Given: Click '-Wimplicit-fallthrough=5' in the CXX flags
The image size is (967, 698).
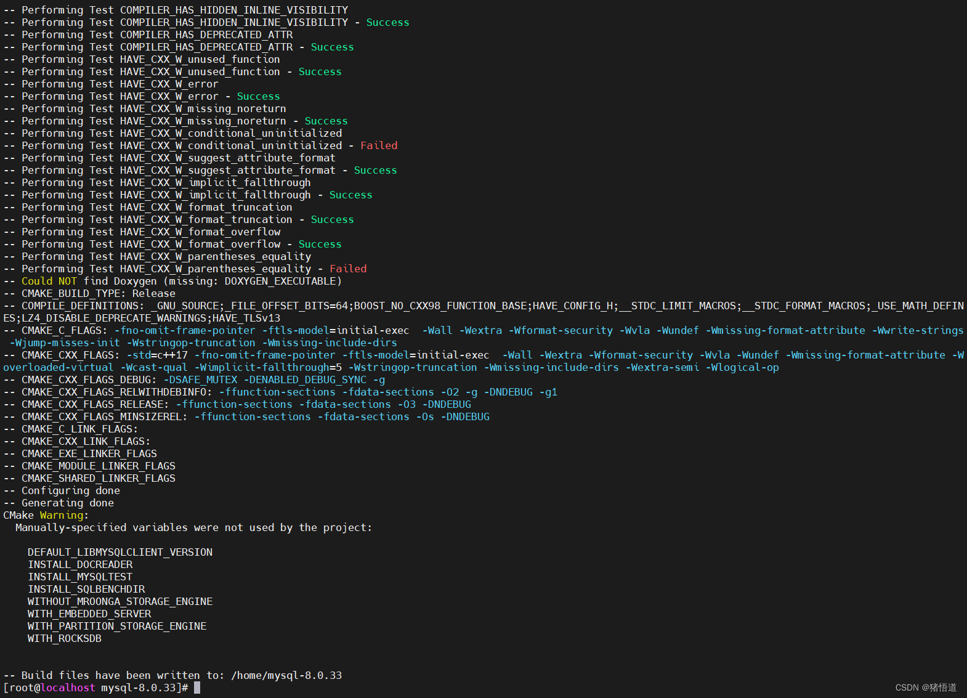Looking at the screenshot, I should pos(268,367).
